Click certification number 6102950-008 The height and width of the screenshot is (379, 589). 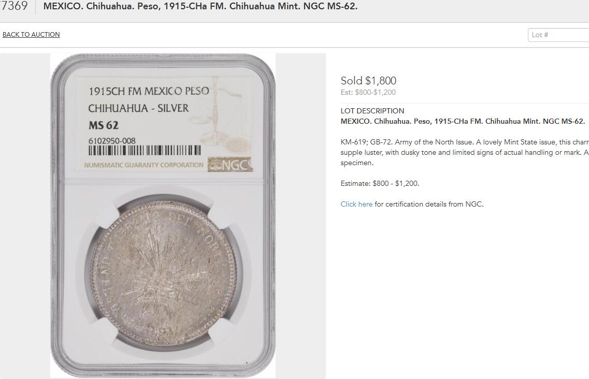(x=112, y=141)
